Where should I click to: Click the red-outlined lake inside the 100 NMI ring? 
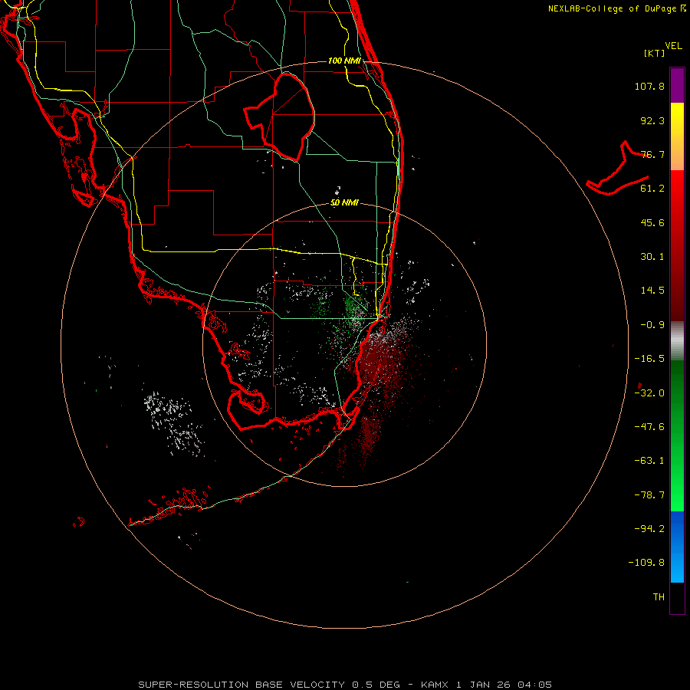click(x=280, y=116)
